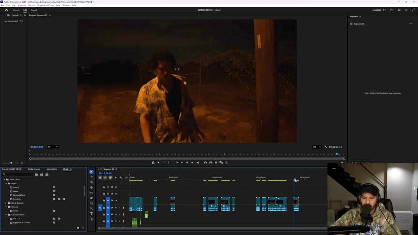This screenshot has width=418, height=235.
Task: Filter by YUV Effects in Effects panel
Action: pos(47,175)
